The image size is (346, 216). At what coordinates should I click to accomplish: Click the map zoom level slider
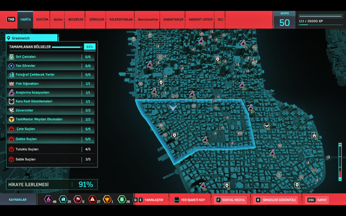(340, 162)
